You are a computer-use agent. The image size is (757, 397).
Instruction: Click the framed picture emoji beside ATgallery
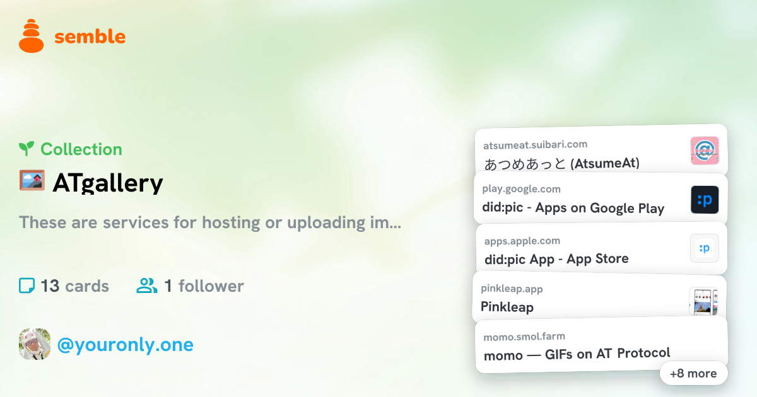[x=32, y=181]
